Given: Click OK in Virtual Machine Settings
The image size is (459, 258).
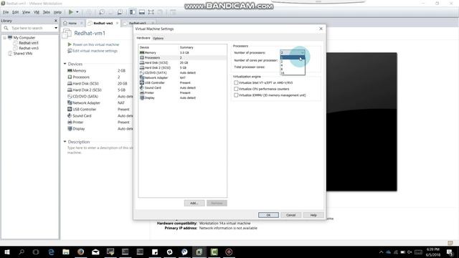Looking at the screenshot, I should pos(268,215).
